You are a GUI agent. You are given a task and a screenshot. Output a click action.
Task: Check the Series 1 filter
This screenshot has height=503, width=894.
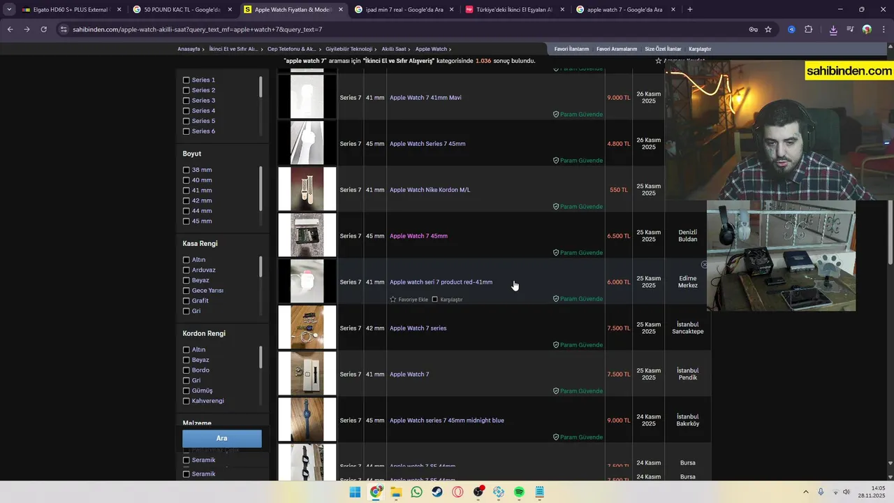(x=186, y=80)
